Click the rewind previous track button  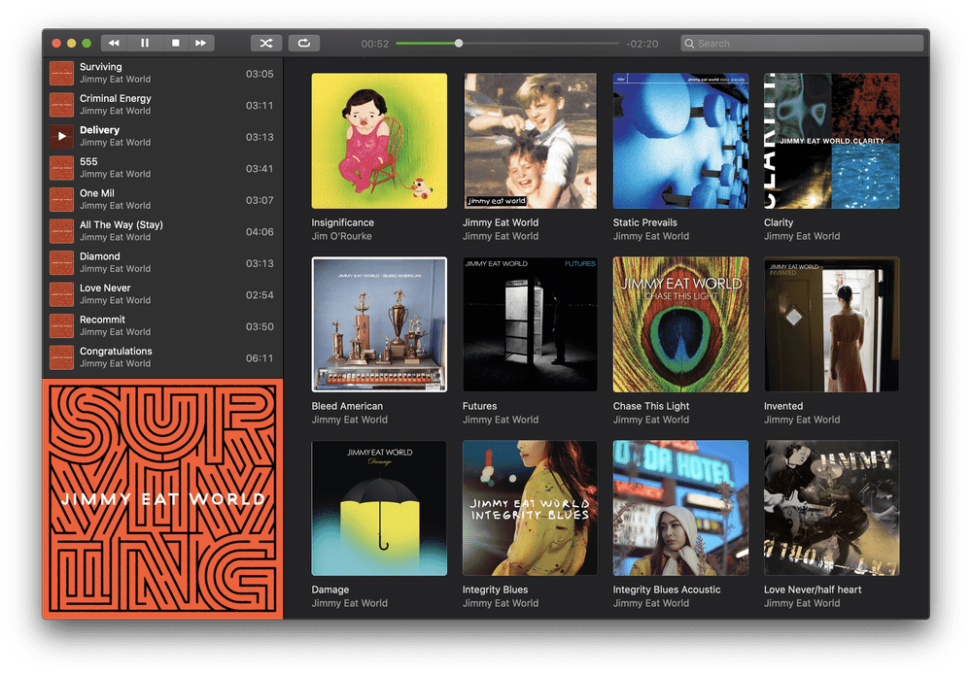pos(114,43)
